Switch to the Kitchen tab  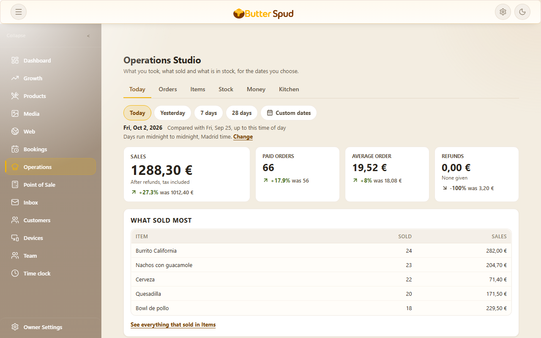point(289,89)
